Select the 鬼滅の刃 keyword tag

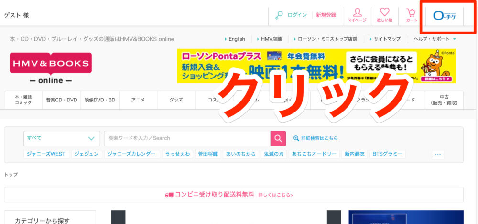273,154
